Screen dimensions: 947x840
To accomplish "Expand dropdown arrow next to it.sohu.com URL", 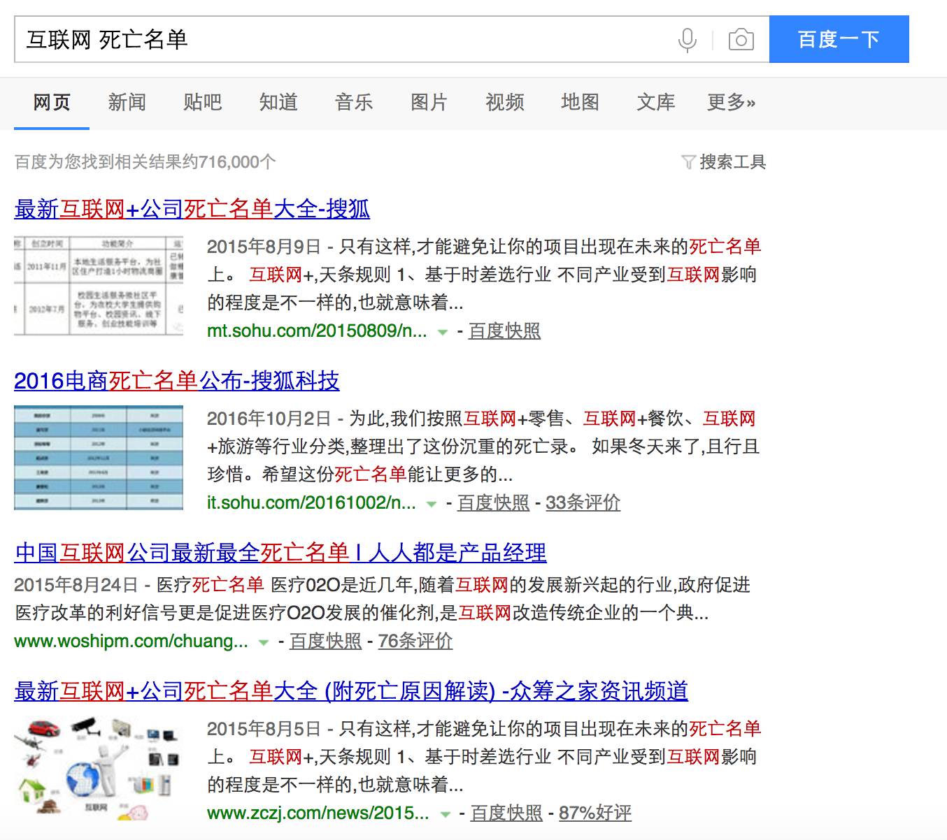I will [431, 504].
